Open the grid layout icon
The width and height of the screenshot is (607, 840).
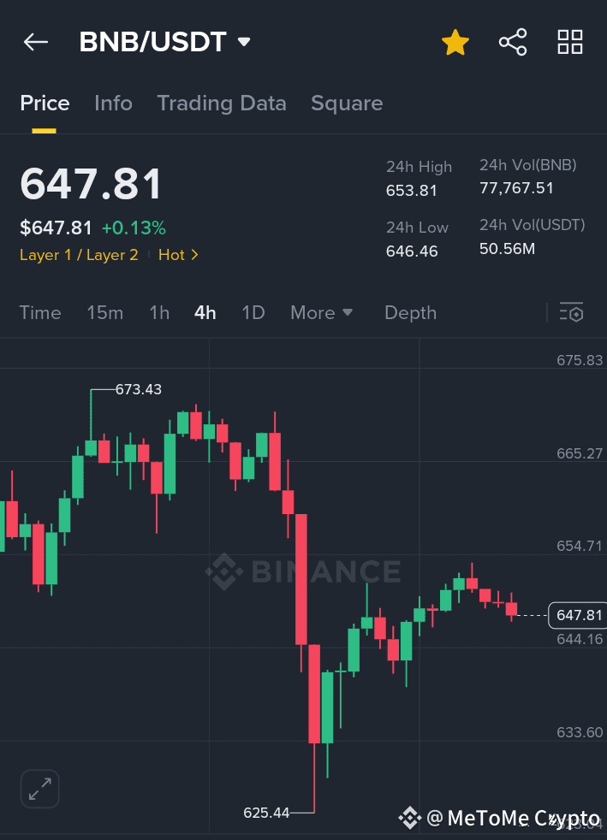pos(570,42)
